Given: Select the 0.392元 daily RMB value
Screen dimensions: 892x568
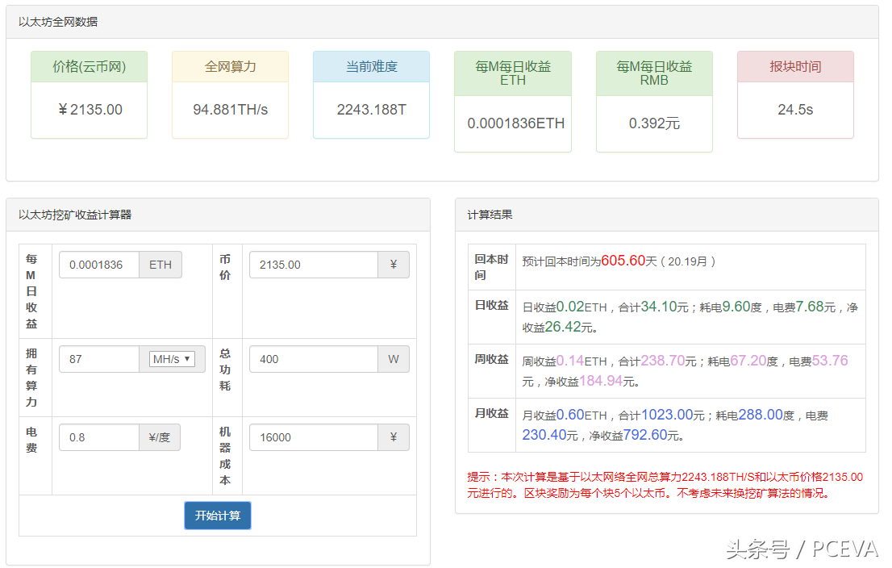Looking at the screenshot, I should [654, 123].
